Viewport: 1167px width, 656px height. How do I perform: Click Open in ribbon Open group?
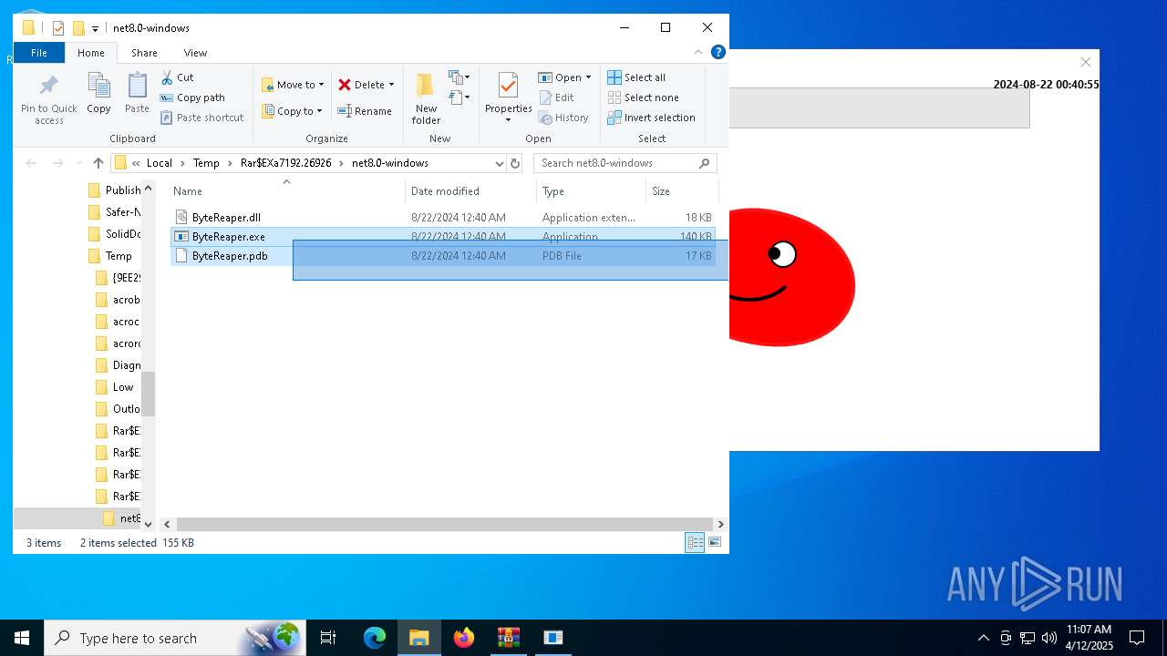tap(561, 77)
